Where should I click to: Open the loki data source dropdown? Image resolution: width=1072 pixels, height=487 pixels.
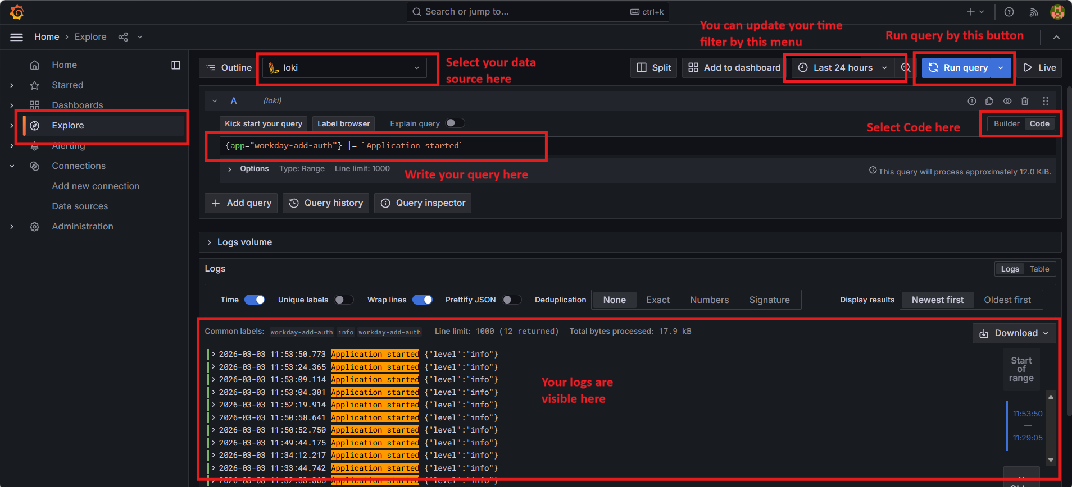click(345, 68)
